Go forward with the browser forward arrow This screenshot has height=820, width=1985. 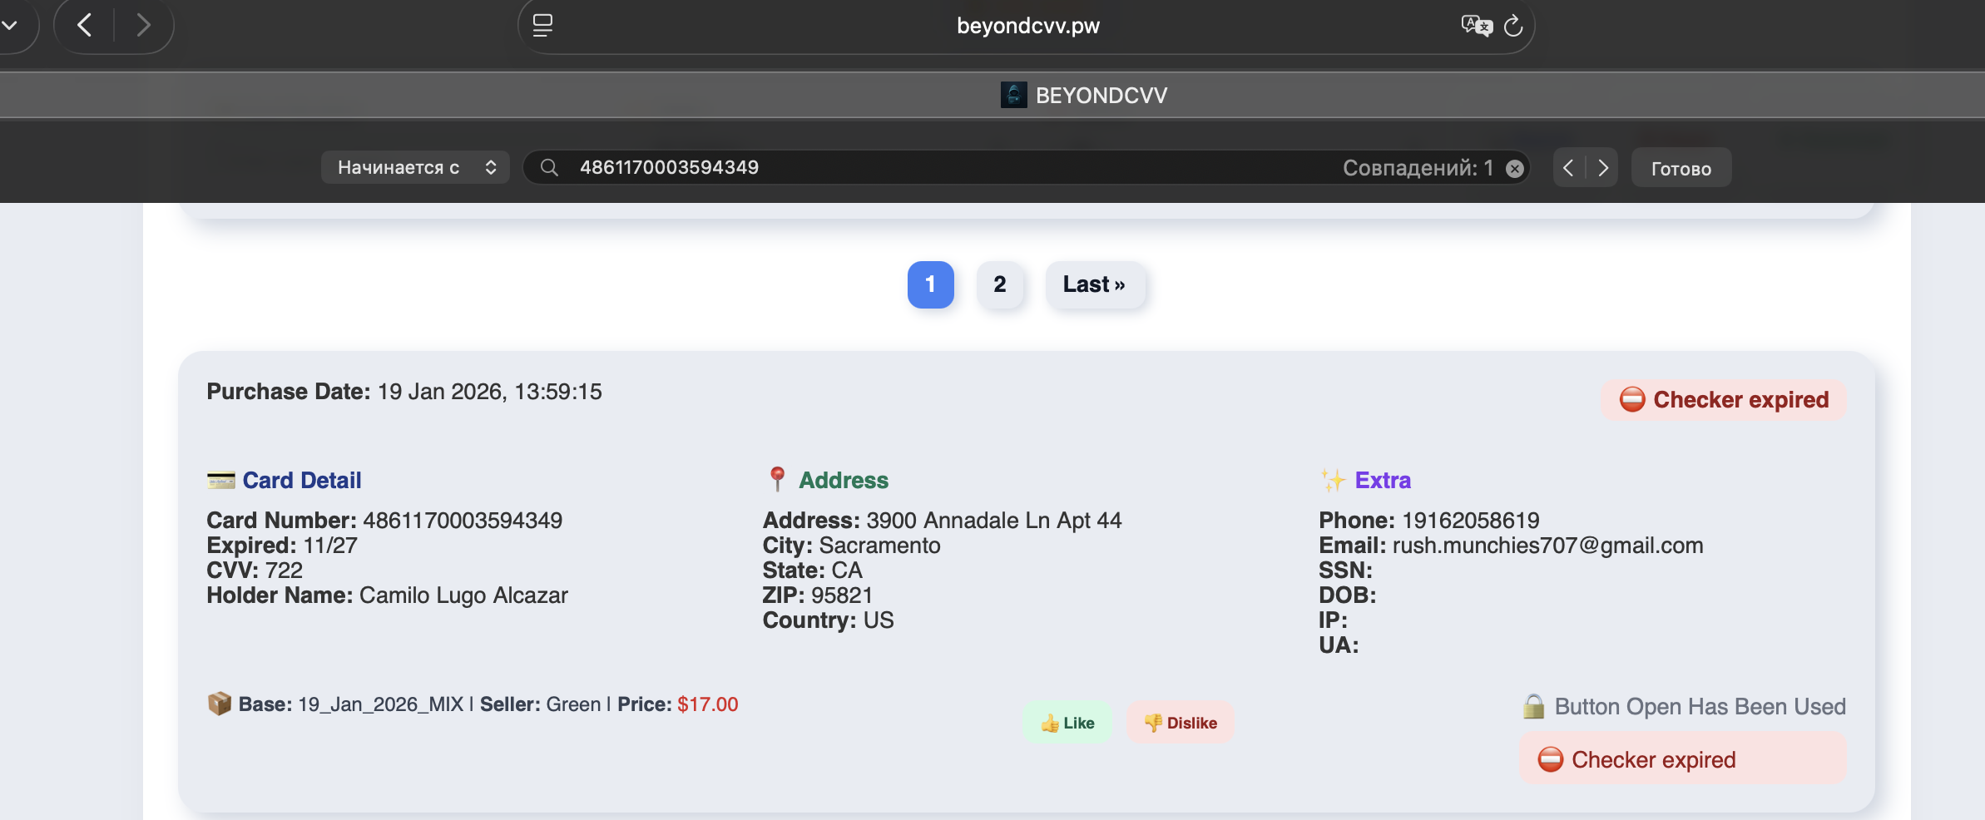coord(143,25)
